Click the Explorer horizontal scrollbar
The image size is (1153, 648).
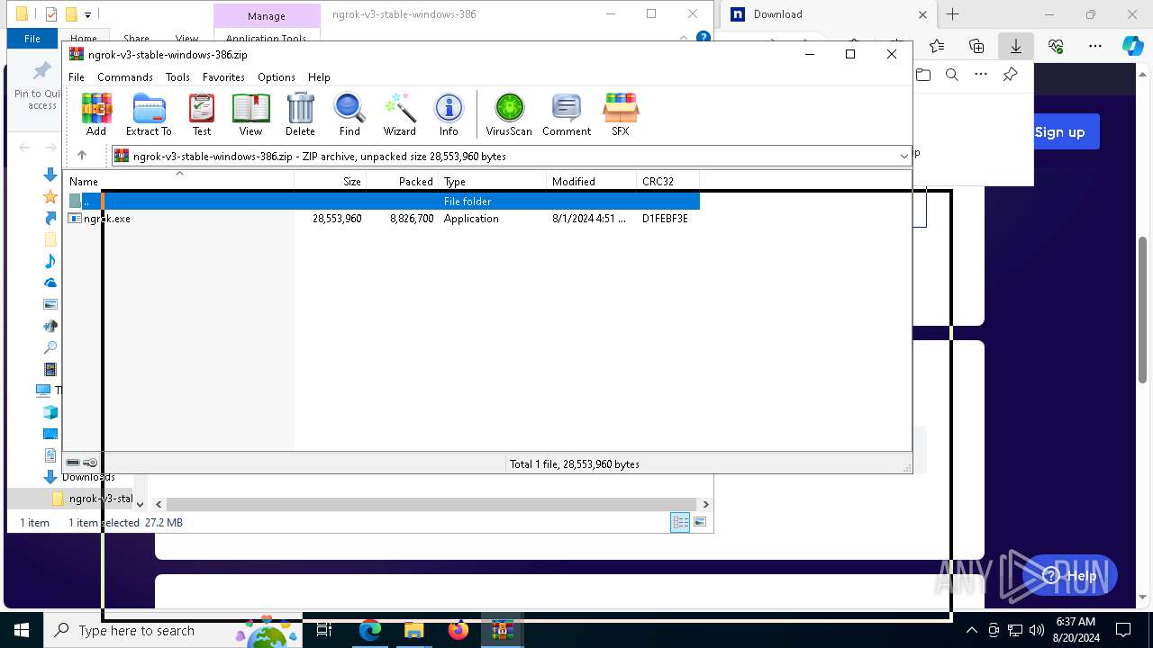(x=431, y=504)
